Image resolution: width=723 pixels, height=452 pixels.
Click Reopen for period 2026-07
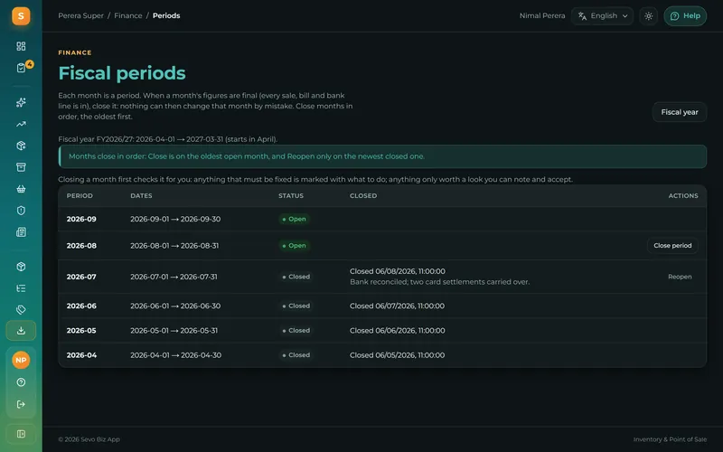(680, 277)
